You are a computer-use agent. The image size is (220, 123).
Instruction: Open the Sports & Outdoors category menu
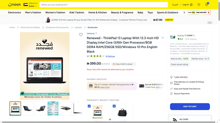pyautogui.click(x=167, y=13)
